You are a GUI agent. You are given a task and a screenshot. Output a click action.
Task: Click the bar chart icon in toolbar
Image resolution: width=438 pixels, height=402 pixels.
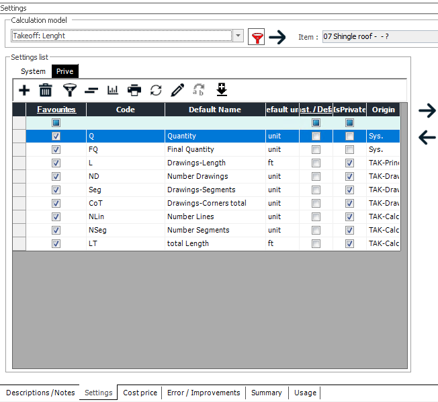tap(113, 90)
